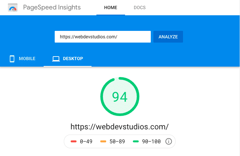Click the orange 50–89 legend swatch
240x156 pixels.
pyautogui.click(x=103, y=141)
